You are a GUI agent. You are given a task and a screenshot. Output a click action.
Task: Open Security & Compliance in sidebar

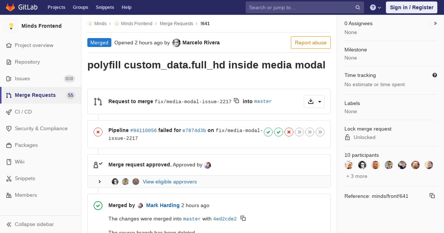(x=41, y=128)
